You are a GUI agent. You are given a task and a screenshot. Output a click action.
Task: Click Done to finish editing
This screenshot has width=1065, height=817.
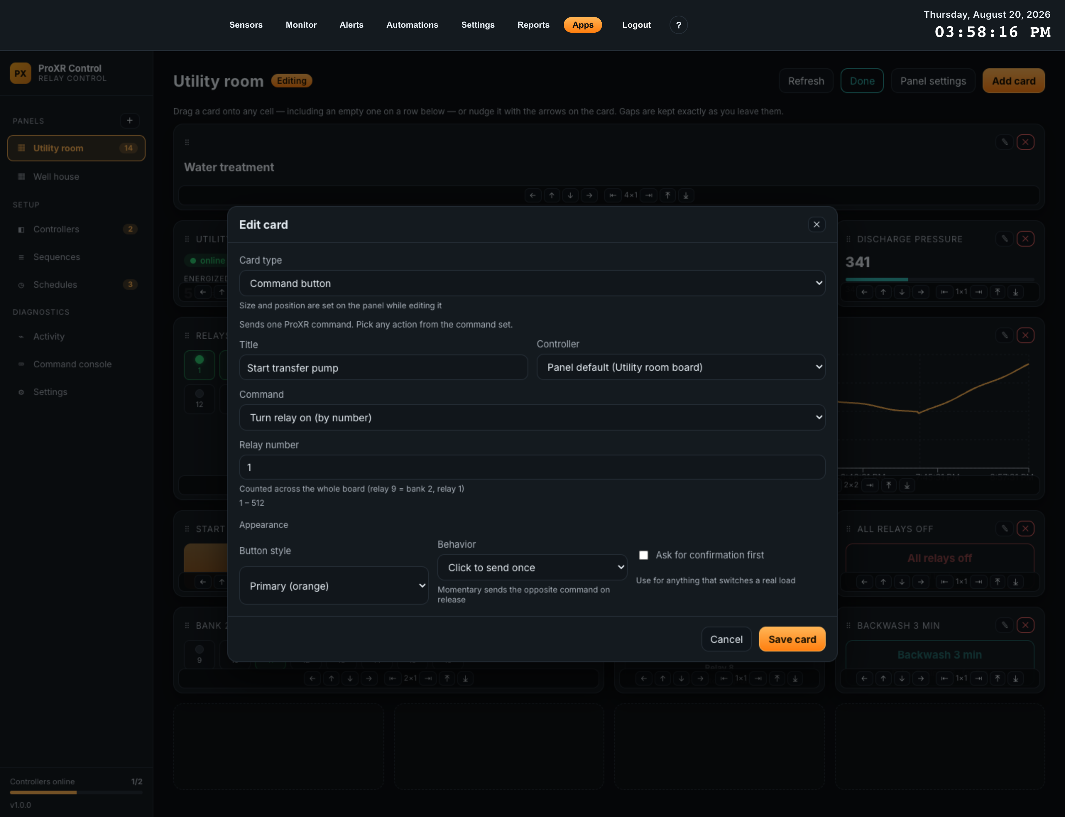(x=862, y=81)
